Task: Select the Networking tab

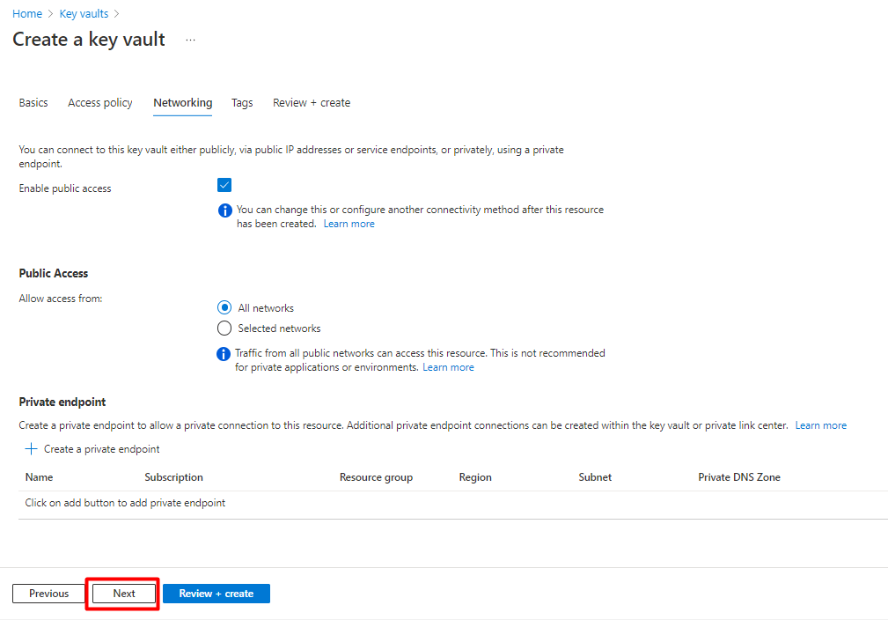Action: coord(182,103)
